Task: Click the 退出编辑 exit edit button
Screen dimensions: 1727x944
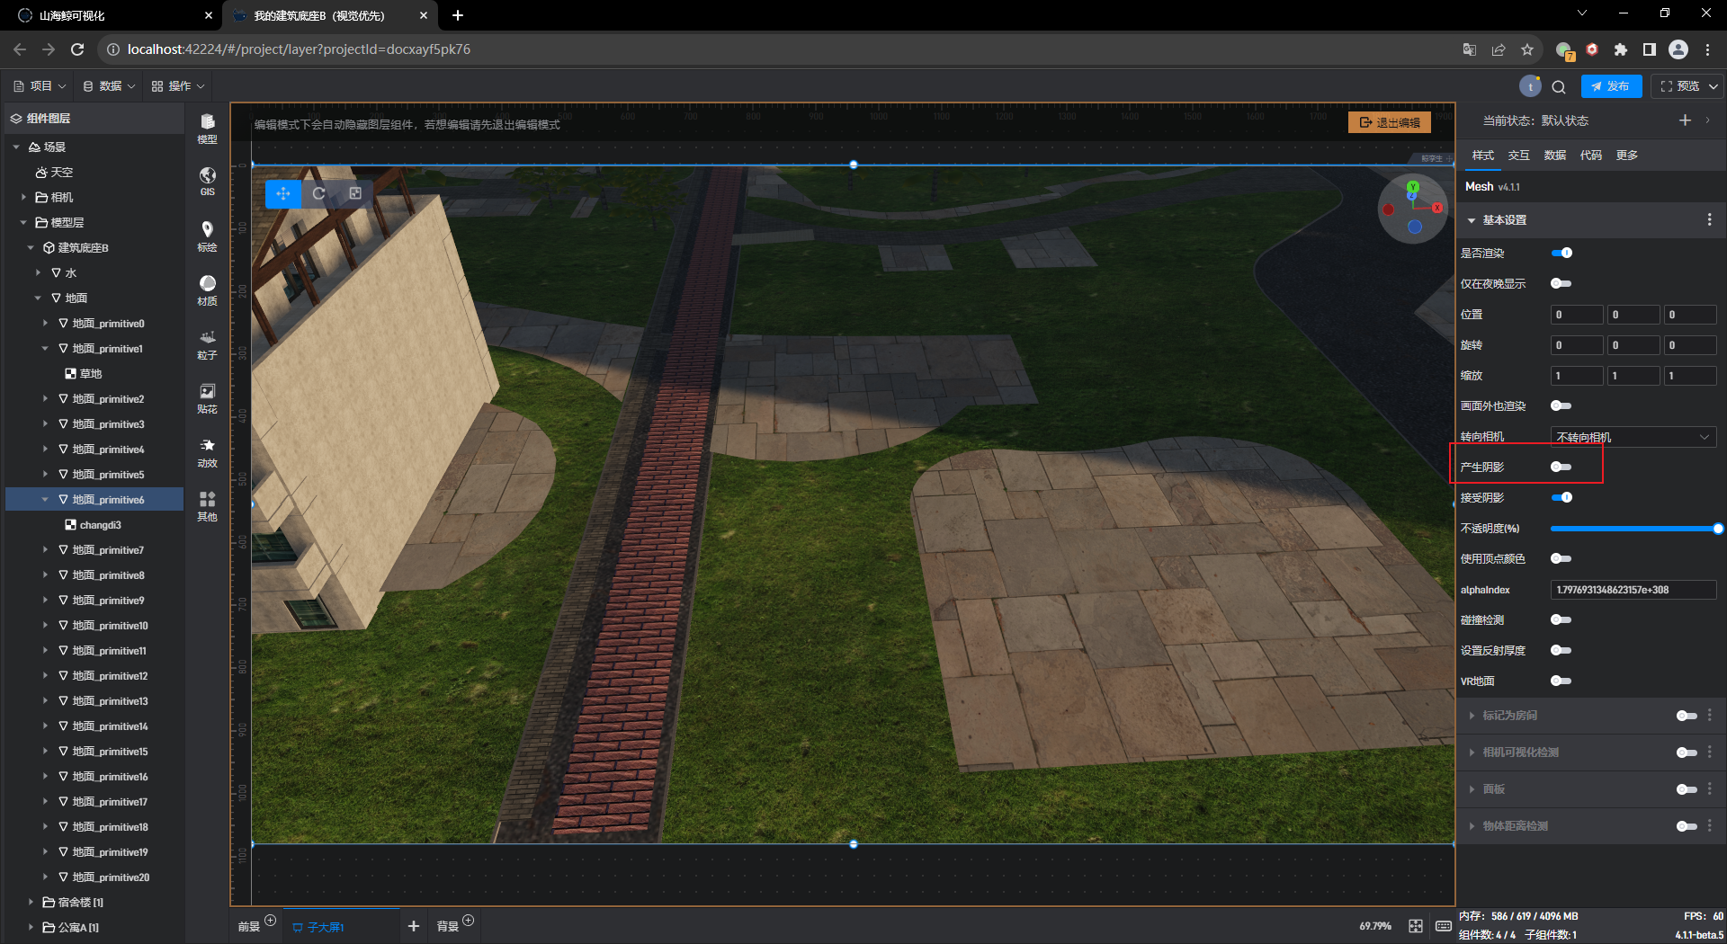Action: (x=1390, y=122)
